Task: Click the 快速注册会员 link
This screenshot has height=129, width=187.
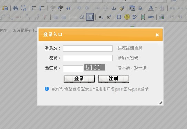Action: (130, 48)
